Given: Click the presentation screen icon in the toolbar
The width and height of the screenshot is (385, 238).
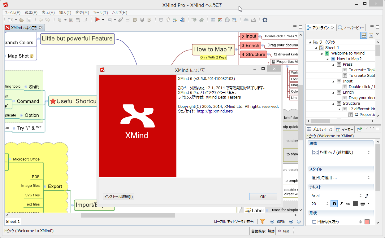Looking at the screenshot, I should click(x=161, y=20).
